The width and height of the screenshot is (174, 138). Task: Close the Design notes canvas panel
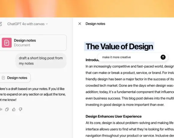pos(80,24)
